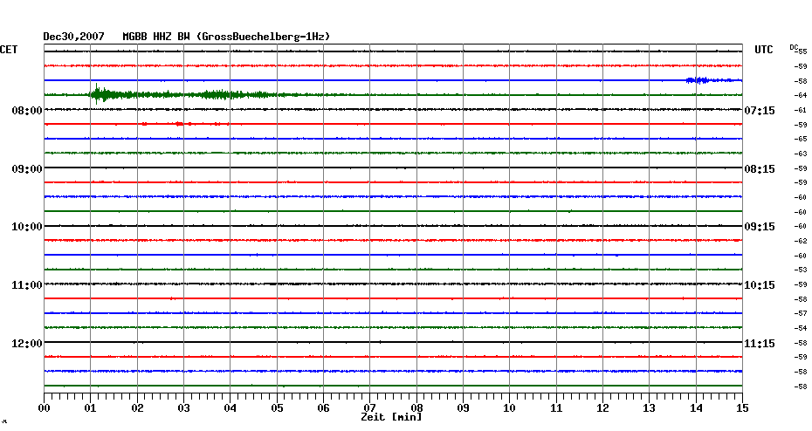Click the 03 minute axis label

[x=184, y=408]
